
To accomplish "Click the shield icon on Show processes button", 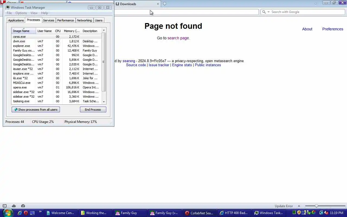I will click(x=16, y=110).
